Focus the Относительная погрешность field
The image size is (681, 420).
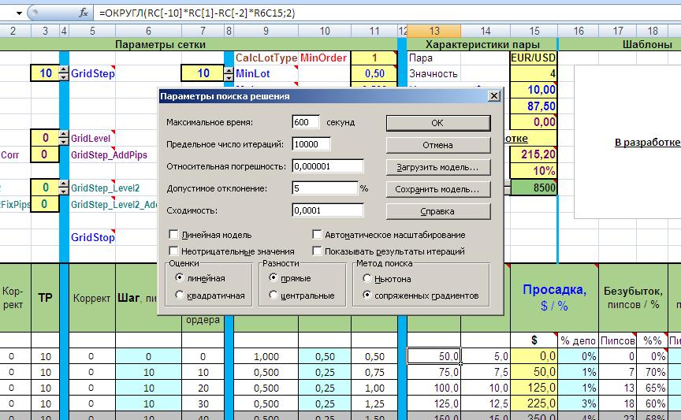point(328,166)
